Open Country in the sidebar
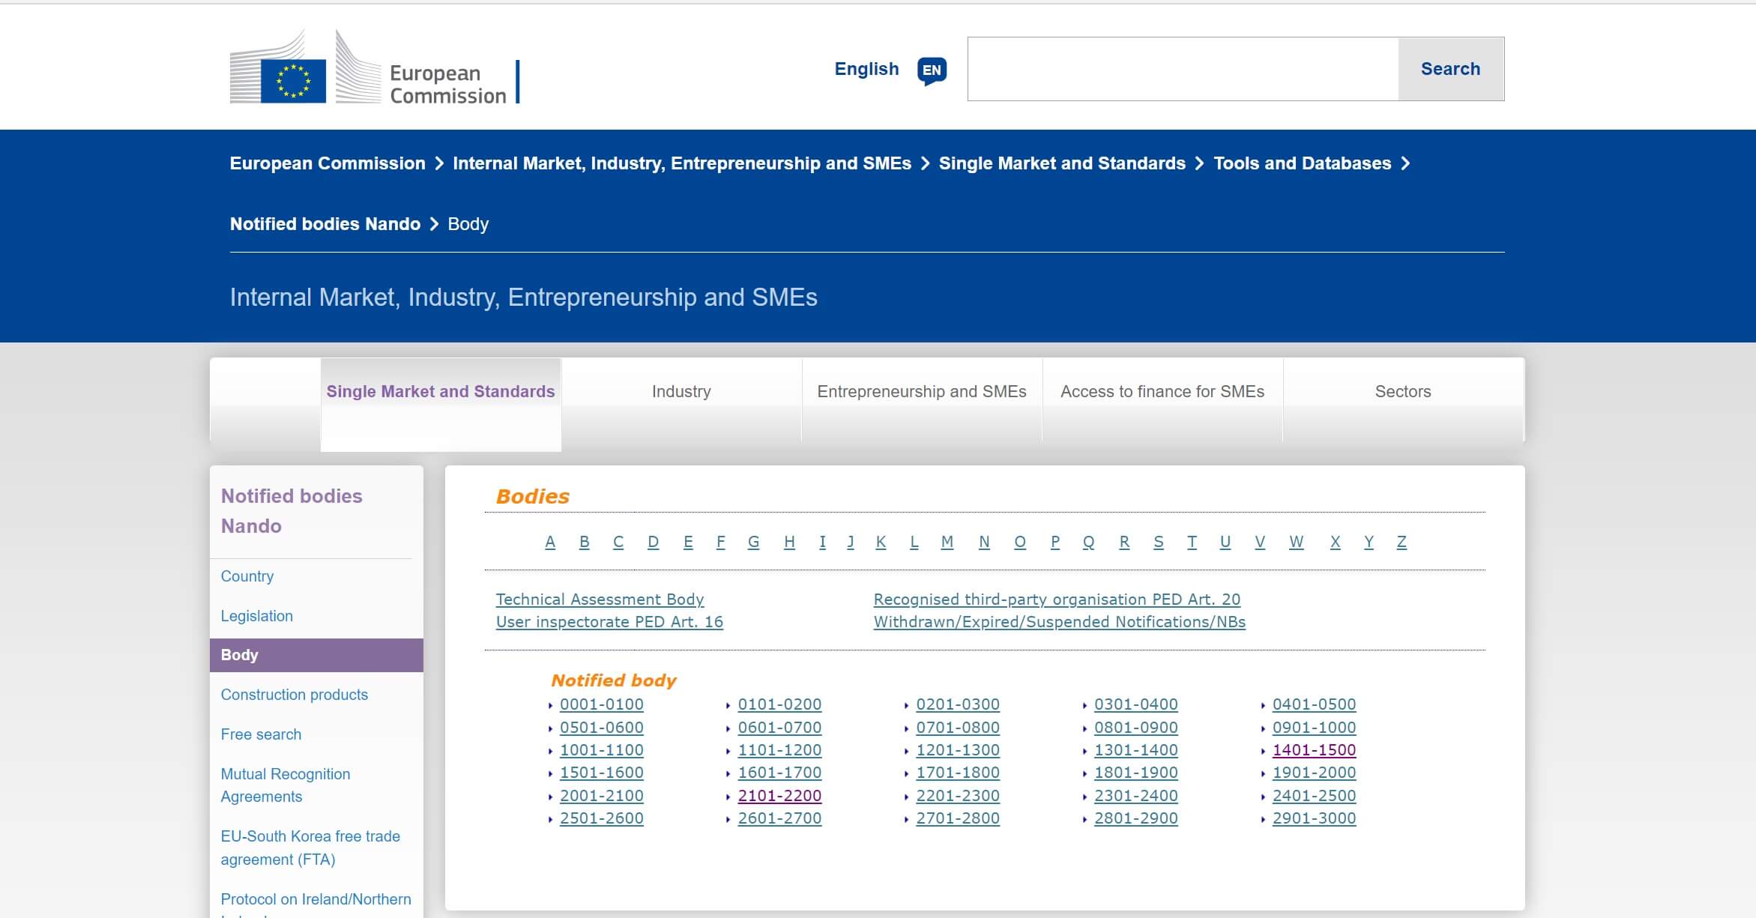Screen dimensions: 1756x918 pos(247,576)
